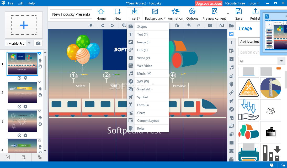Open Text panel in right sidebar
This screenshot has height=168, width=287.
coord(231,42)
